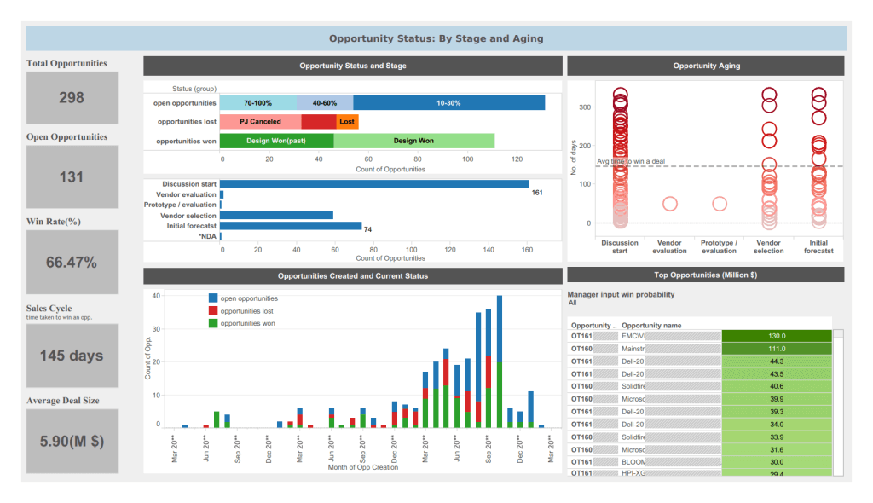Click the Prototype / evaluation circle in Aging chart
The image size is (873, 503).
720,204
